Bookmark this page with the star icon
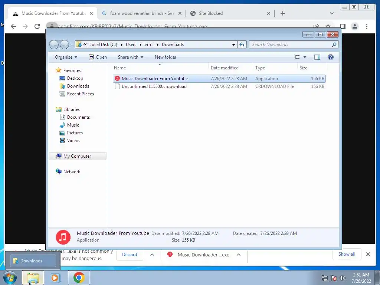This screenshot has height=285, width=380. [x=328, y=26]
